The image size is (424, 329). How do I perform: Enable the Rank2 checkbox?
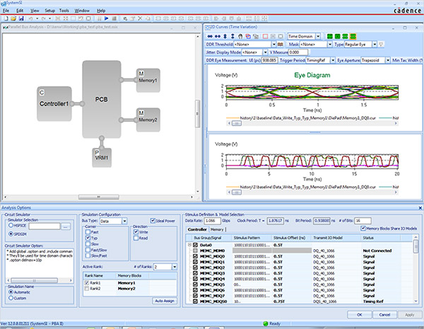tap(87, 289)
